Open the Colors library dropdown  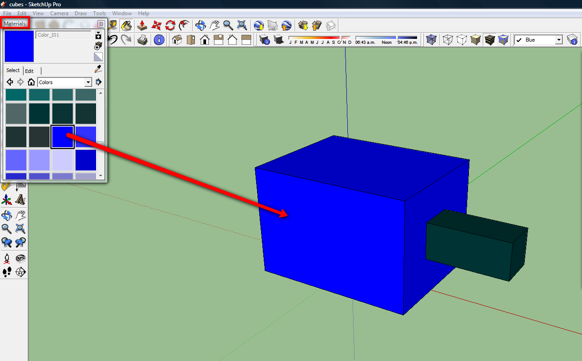88,82
